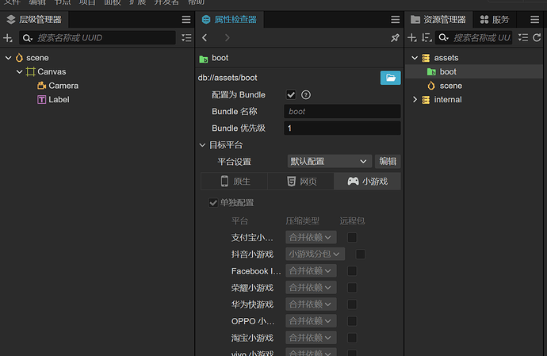Select the scene fire icon in Hierarchy
The image size is (547, 356).
19,58
